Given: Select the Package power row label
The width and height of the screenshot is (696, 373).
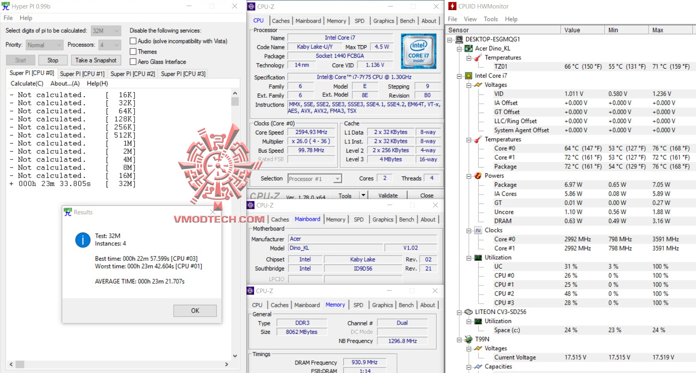Looking at the screenshot, I should point(505,185).
